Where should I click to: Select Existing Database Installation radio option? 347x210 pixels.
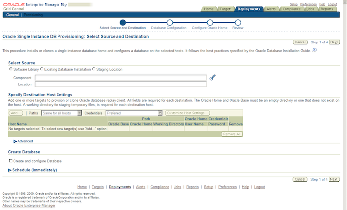(41, 69)
